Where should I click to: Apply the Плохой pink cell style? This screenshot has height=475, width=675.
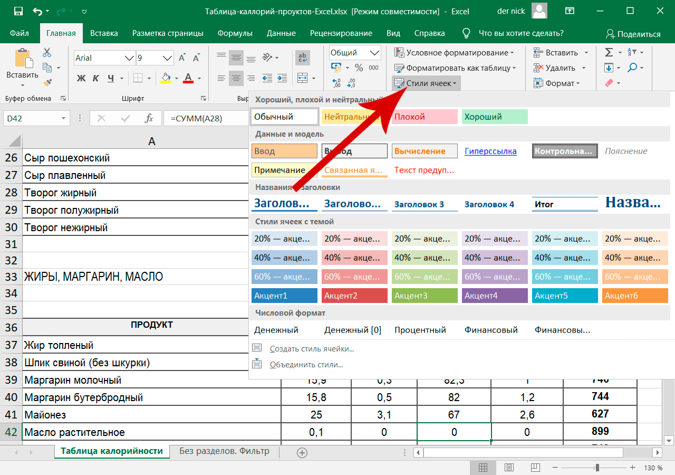pyautogui.click(x=425, y=117)
